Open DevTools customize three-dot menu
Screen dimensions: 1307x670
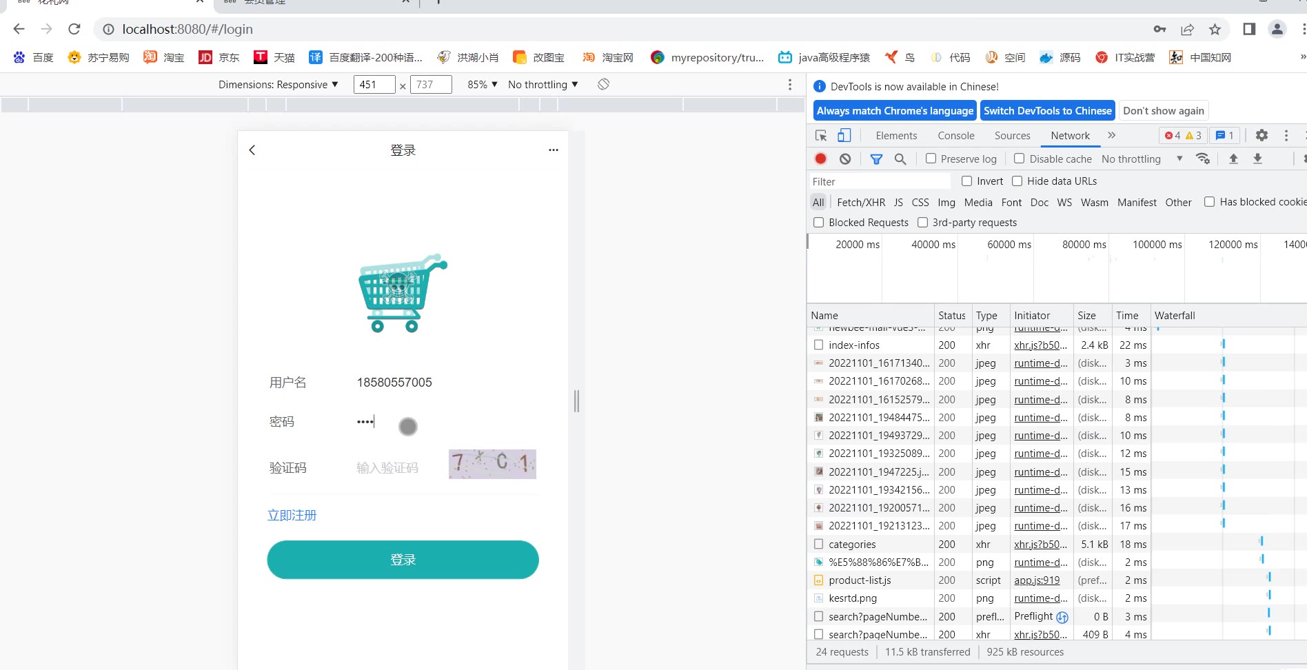click(1286, 135)
